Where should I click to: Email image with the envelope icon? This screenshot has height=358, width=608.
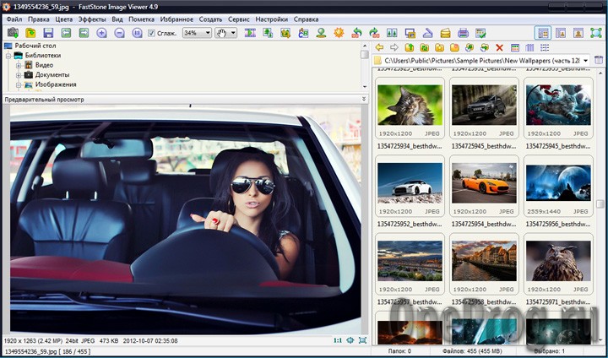click(x=446, y=33)
